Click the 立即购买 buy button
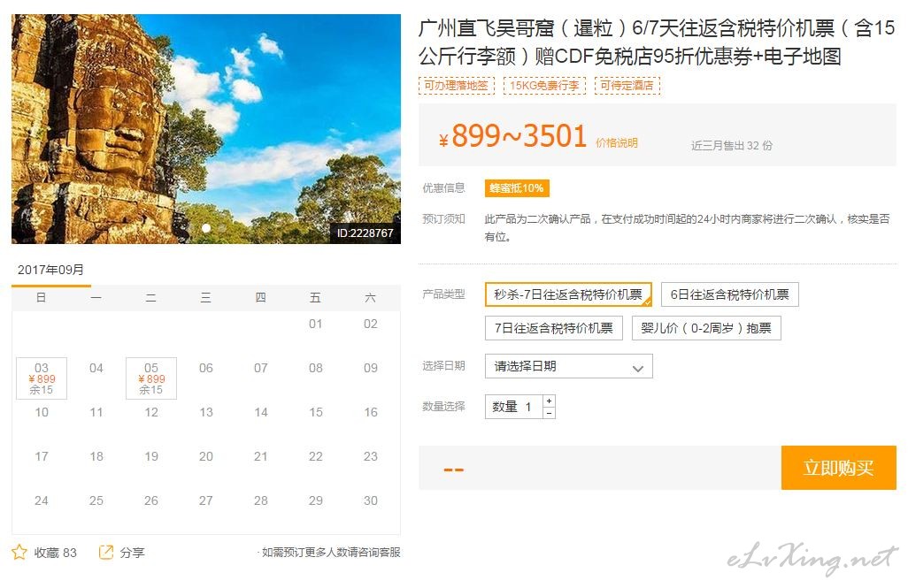The height and width of the screenshot is (588, 908). [x=838, y=468]
